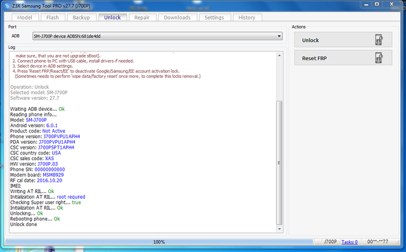Open the Model tab
The width and height of the screenshot is (406, 252).
[x=25, y=17]
